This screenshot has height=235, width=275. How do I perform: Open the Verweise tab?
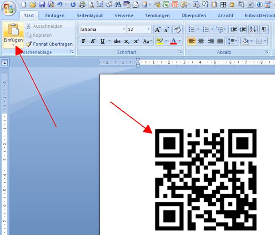pyautogui.click(x=124, y=15)
